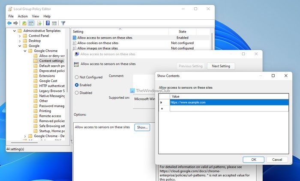Click the Extensions folder icon

pyautogui.click(x=36, y=76)
